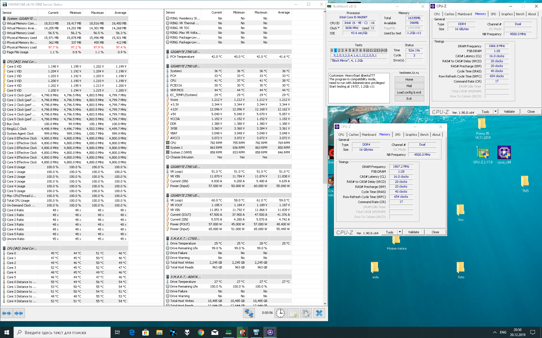Show hidden system tray icons chevron
The image size is (542, 338).
point(495,332)
